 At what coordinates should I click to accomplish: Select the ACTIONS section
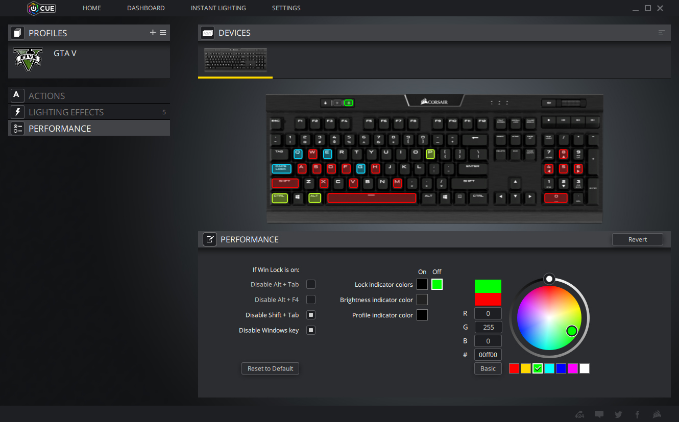89,95
